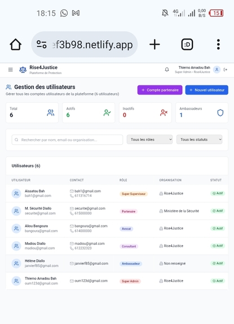Click the Consultant role badge

129,247
